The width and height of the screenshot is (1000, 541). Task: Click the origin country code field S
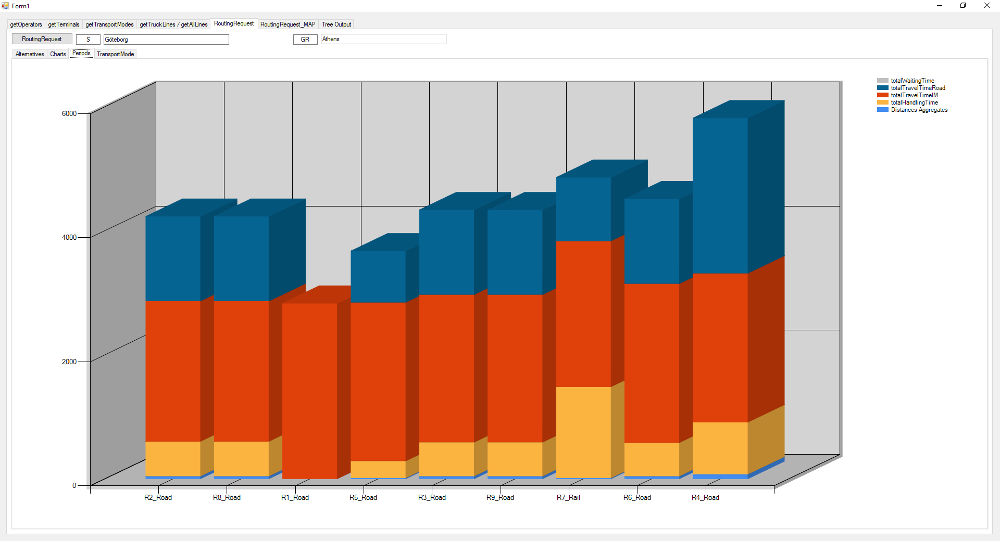point(88,40)
